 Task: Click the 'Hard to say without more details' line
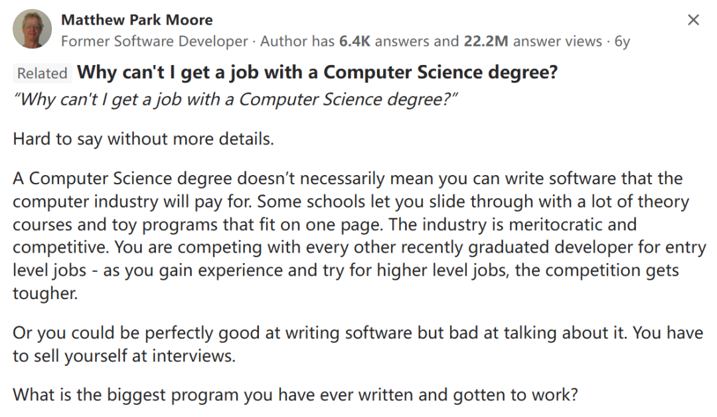click(x=143, y=139)
